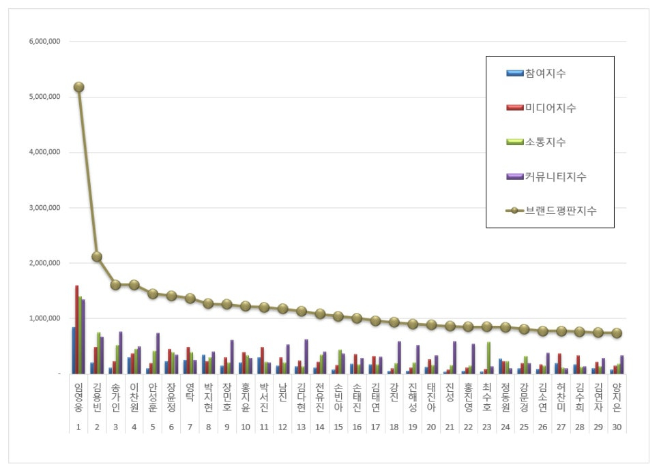Click the red 미디어지수 bar for 임영웅

[x=76, y=330]
